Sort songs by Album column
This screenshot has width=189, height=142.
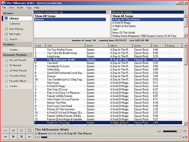[x=121, y=45]
